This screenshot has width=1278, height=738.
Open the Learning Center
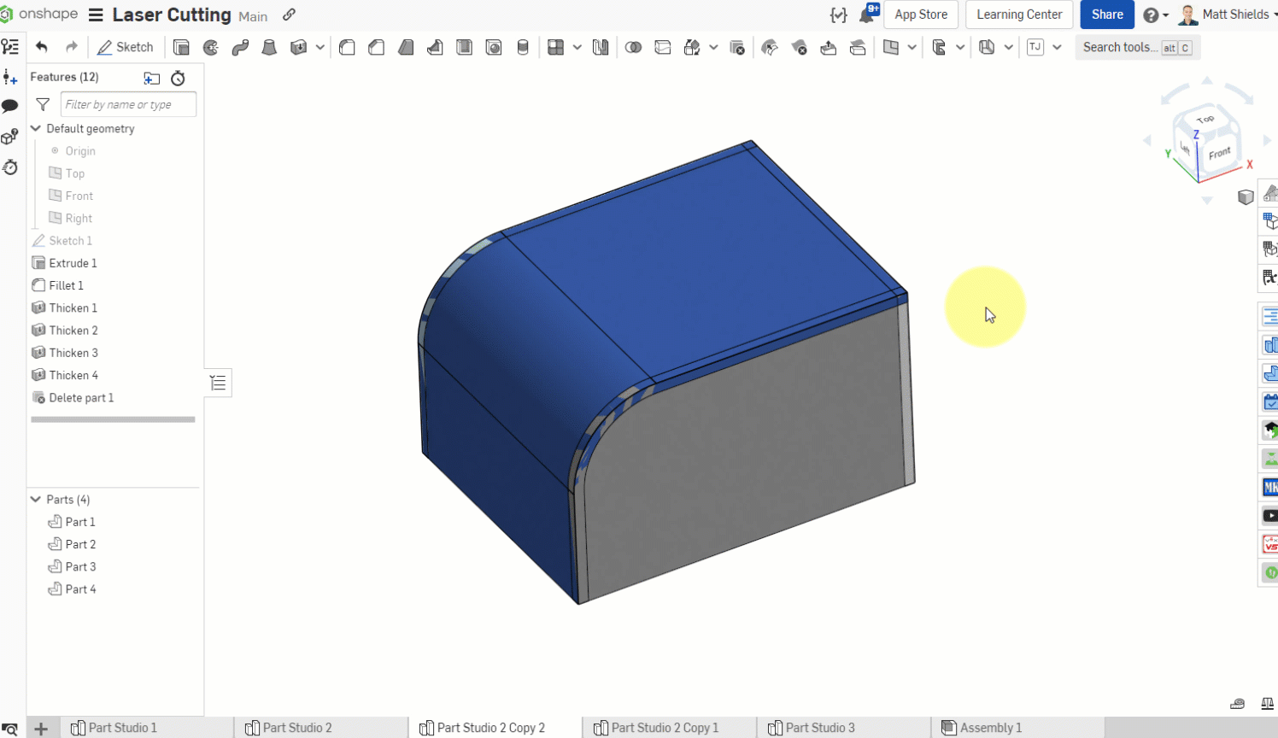point(1019,15)
